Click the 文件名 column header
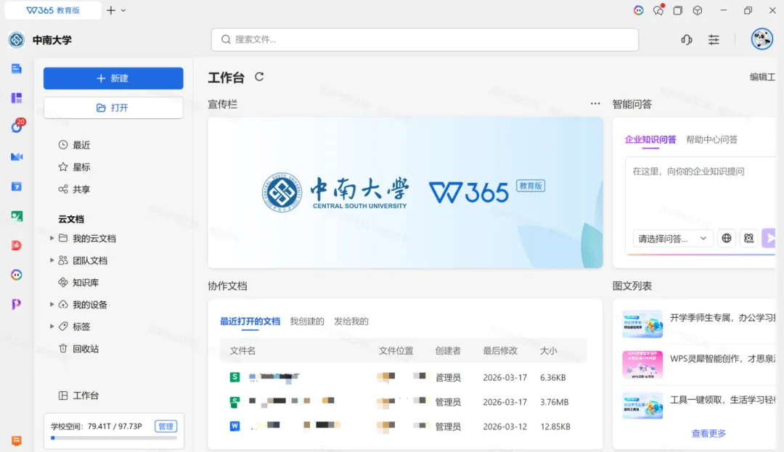Image resolution: width=784 pixels, height=452 pixels. tap(242, 350)
